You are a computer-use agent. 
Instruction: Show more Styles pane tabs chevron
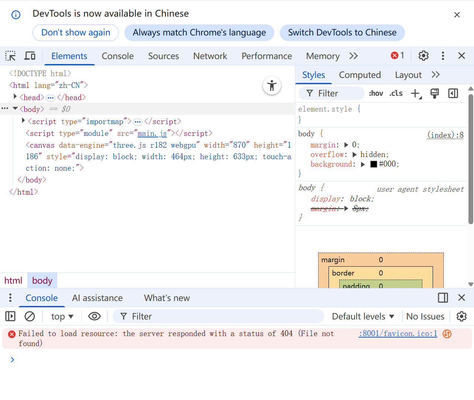pos(436,75)
